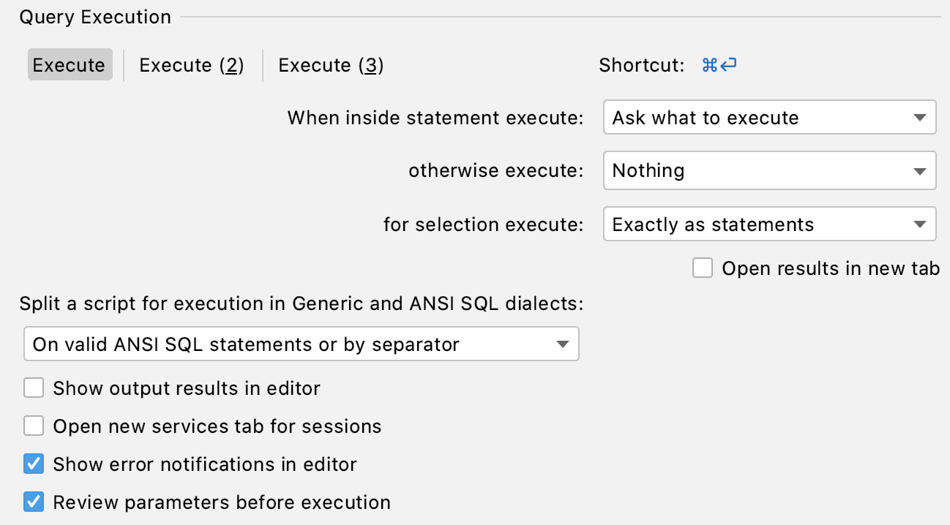Check Open new services tab for sessions

[34, 426]
